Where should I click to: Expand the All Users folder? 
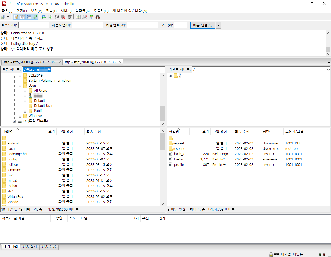pyautogui.click(x=25, y=91)
